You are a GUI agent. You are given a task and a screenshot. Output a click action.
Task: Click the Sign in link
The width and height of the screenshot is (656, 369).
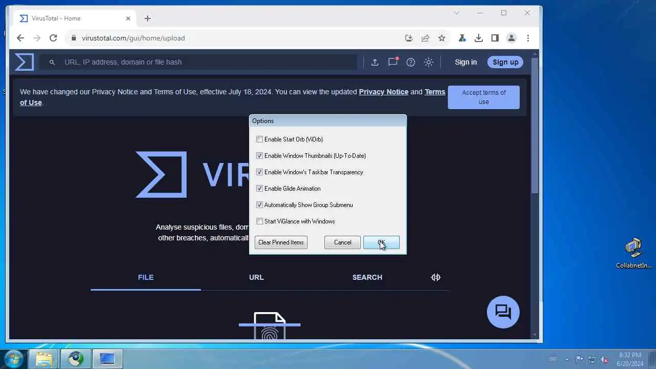[466, 62]
